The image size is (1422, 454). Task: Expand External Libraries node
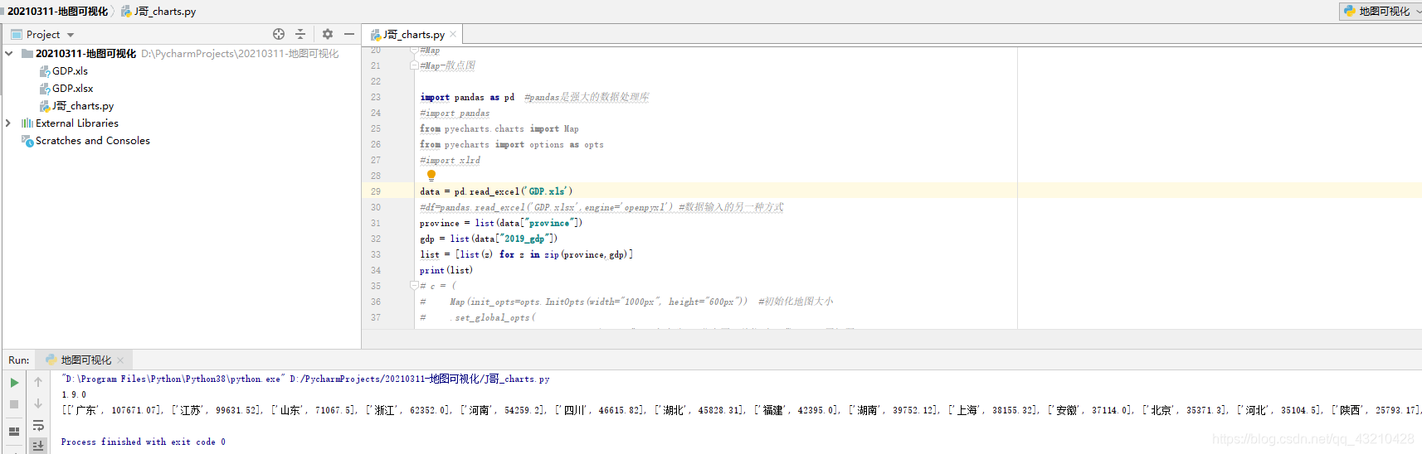pyautogui.click(x=8, y=123)
